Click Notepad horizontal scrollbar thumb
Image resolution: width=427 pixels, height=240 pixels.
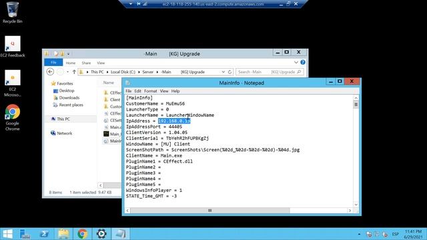[x=209, y=211]
